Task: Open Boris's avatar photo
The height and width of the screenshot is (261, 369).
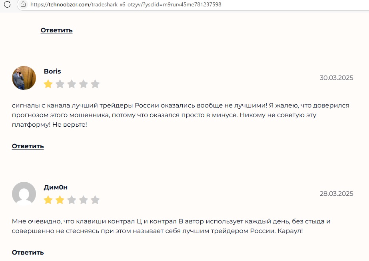Action: [24, 78]
